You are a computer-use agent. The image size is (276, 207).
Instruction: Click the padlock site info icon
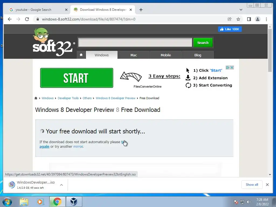pos(37,19)
